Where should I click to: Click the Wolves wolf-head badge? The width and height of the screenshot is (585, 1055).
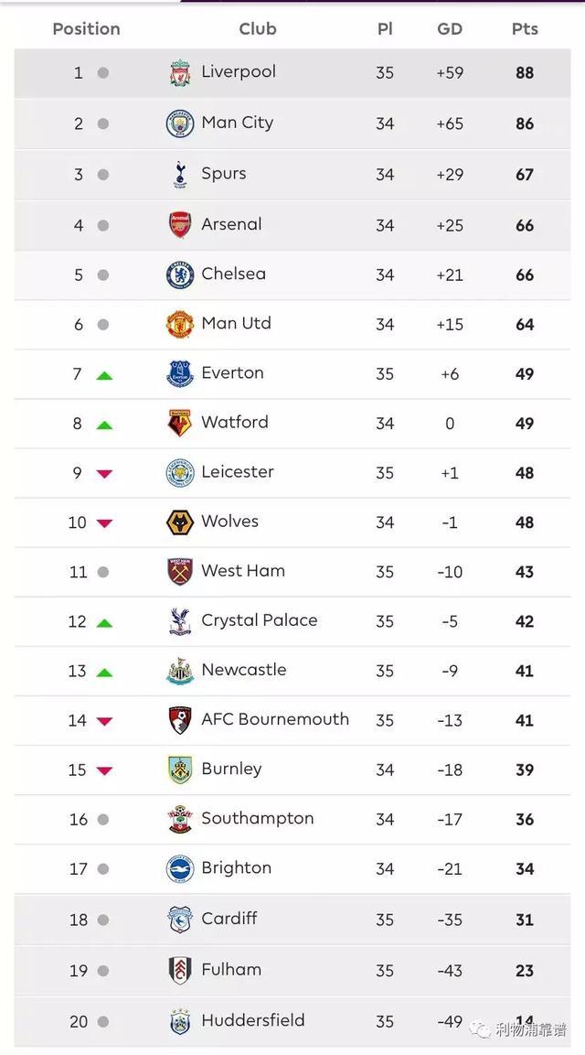[x=179, y=522]
